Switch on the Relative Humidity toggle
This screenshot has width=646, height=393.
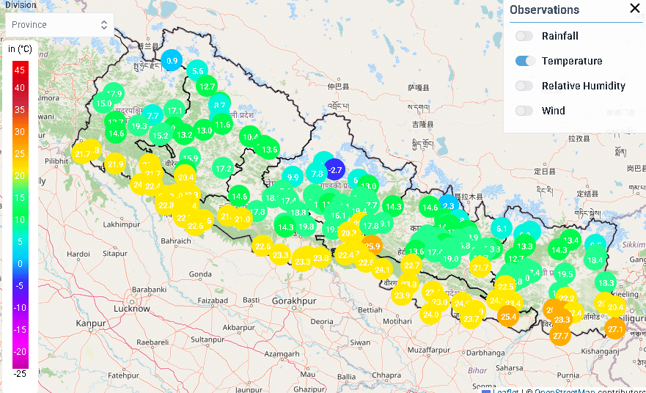tap(524, 86)
